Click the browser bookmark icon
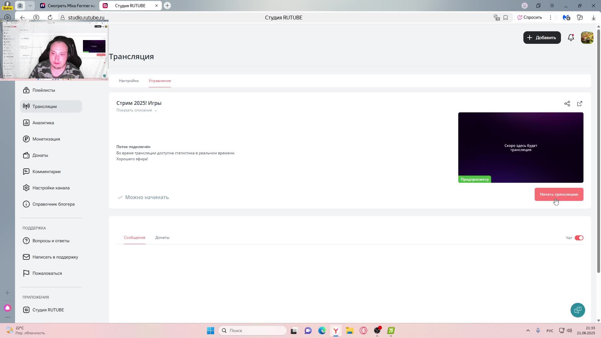Image resolution: width=601 pixels, height=338 pixels. pos(506,18)
